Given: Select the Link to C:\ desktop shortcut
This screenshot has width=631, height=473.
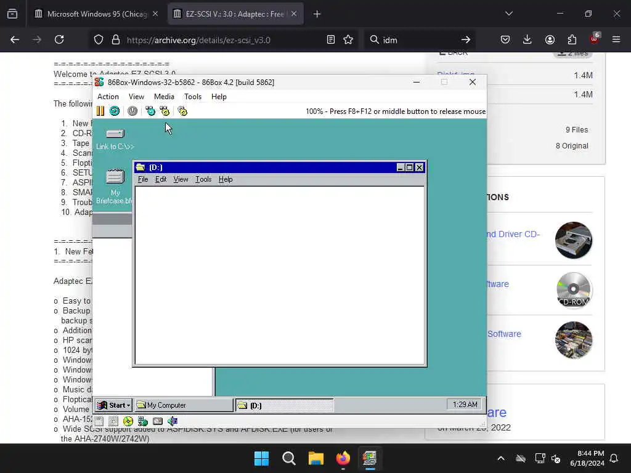Looking at the screenshot, I should point(115,139).
